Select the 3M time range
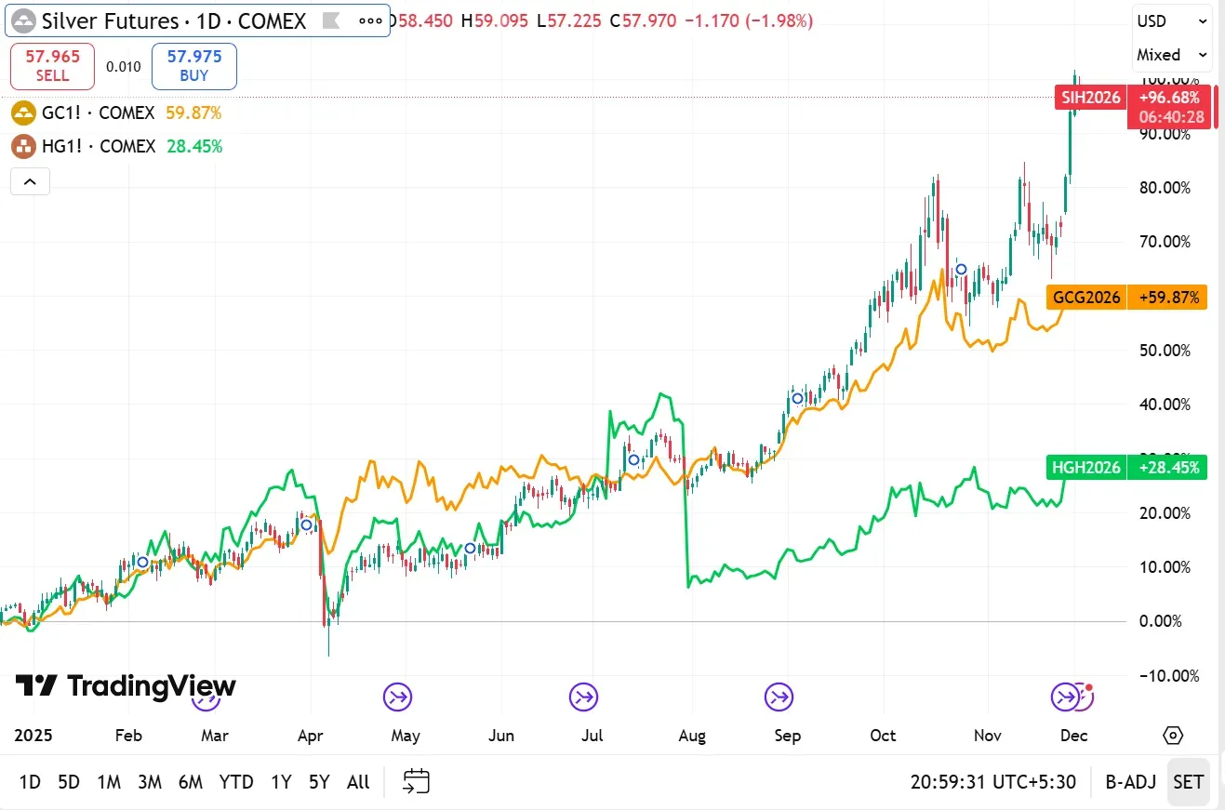This screenshot has width=1225, height=810. click(150, 782)
